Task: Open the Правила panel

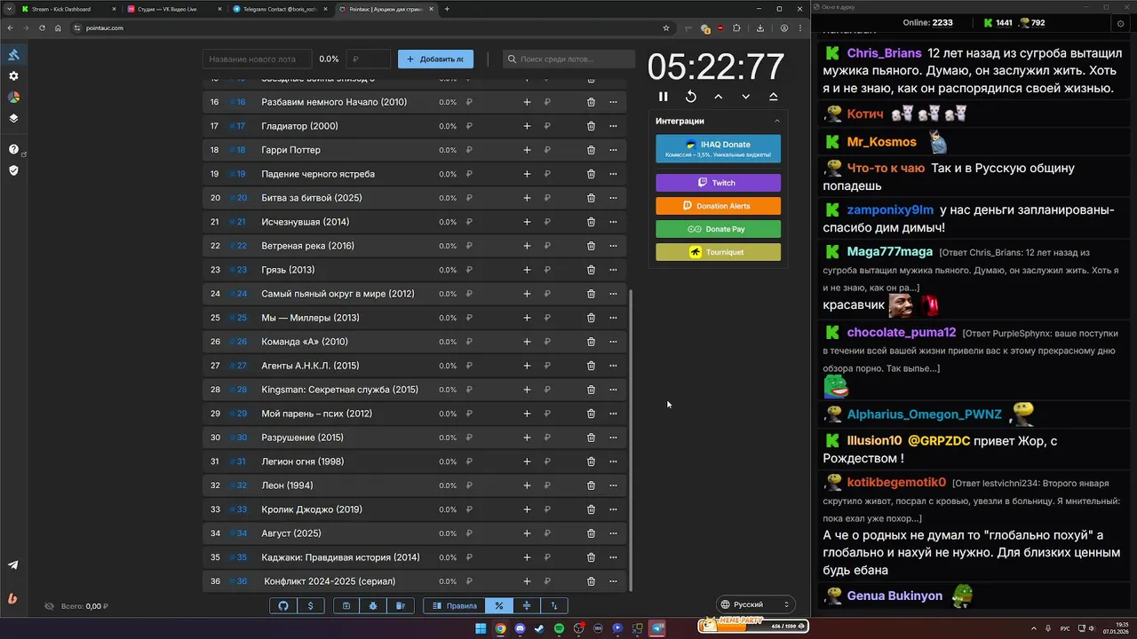Action: 454,605
